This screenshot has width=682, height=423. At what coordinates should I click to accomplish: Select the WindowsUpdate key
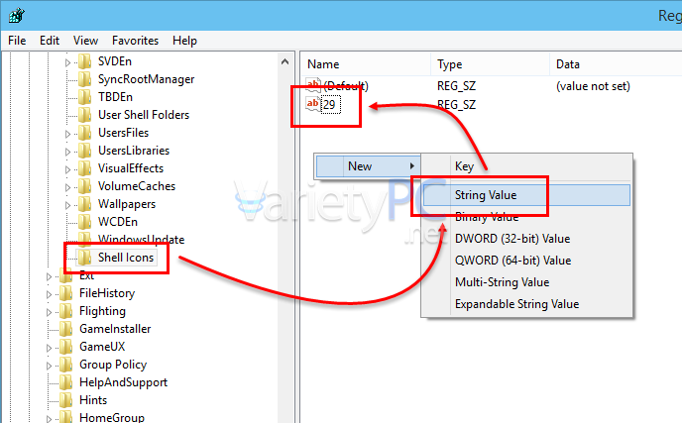(141, 239)
